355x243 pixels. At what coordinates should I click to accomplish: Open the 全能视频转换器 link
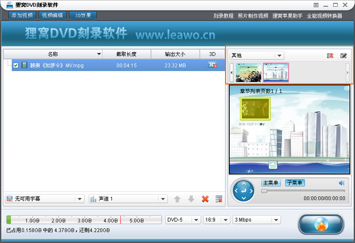(x=324, y=16)
